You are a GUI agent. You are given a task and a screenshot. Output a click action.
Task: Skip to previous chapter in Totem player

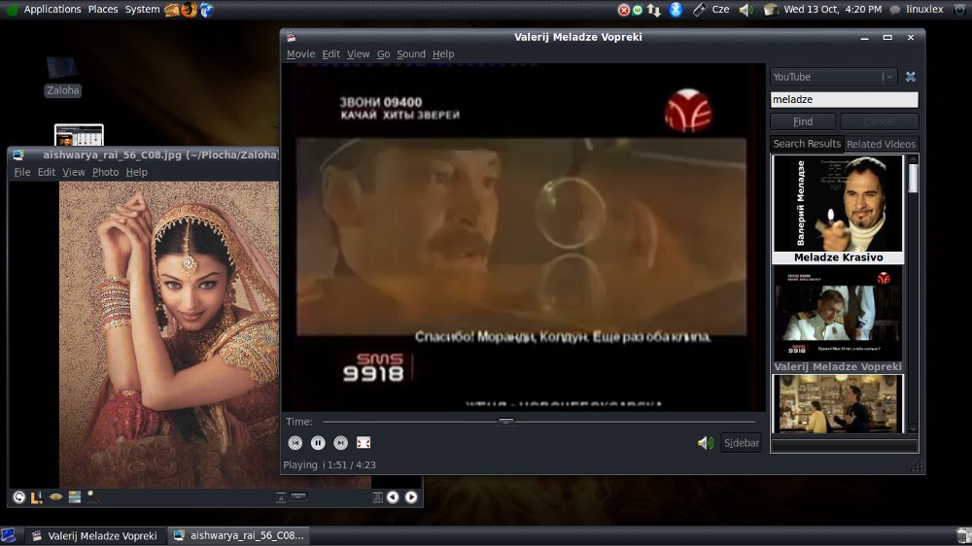295,442
